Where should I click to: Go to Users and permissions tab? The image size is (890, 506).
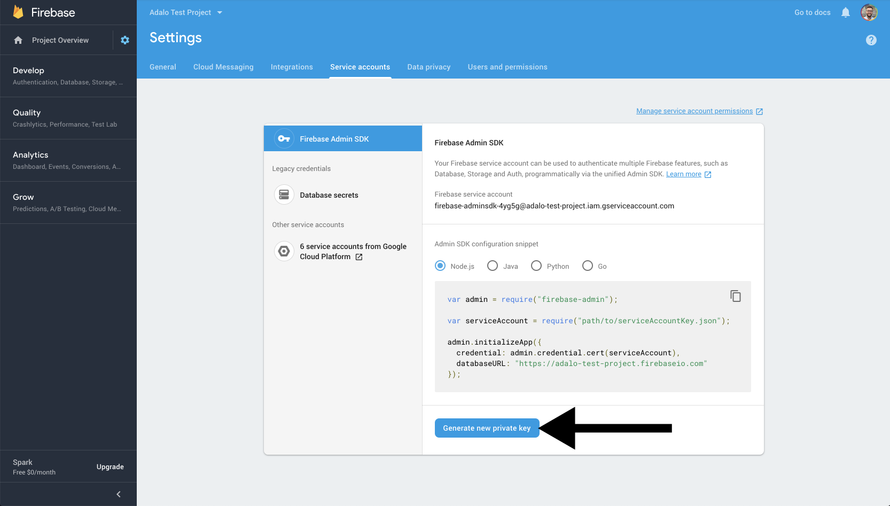[x=508, y=67]
